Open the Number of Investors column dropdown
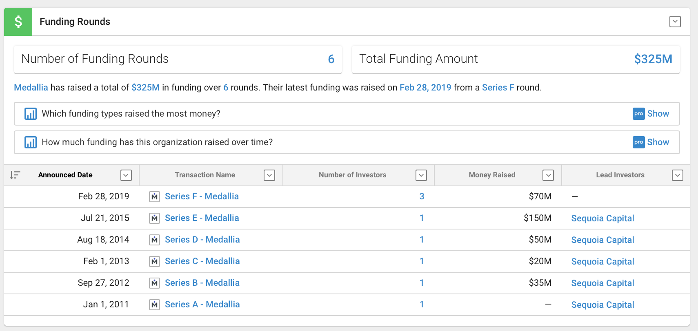Screen dimensions: 698x331 point(421,175)
